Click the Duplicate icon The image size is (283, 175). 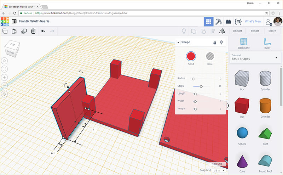pyautogui.click(x=24, y=31)
